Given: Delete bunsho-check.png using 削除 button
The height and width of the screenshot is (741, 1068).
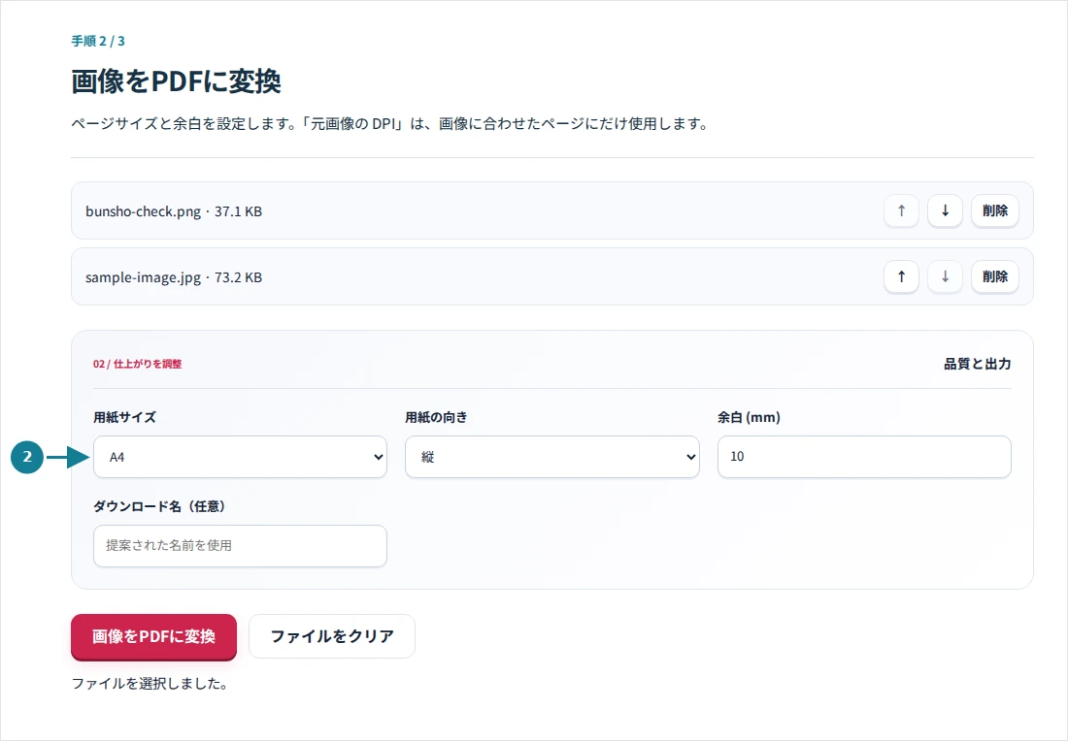Looking at the screenshot, I should (x=994, y=210).
